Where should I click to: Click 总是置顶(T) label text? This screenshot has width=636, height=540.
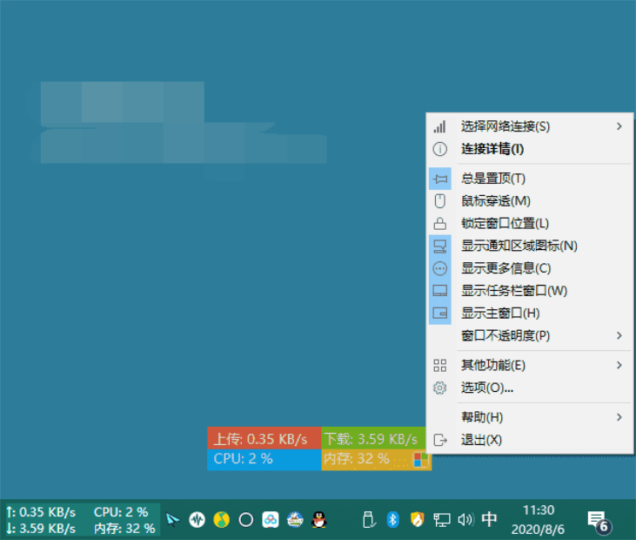[x=492, y=179]
